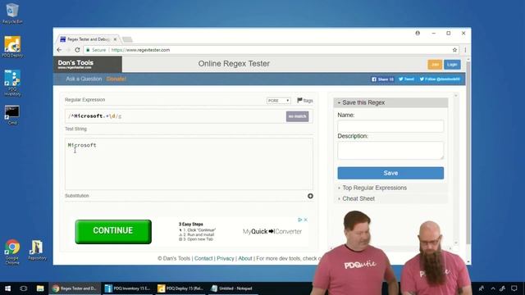Open a new browser tab
The image size is (525, 295).
(127, 39)
